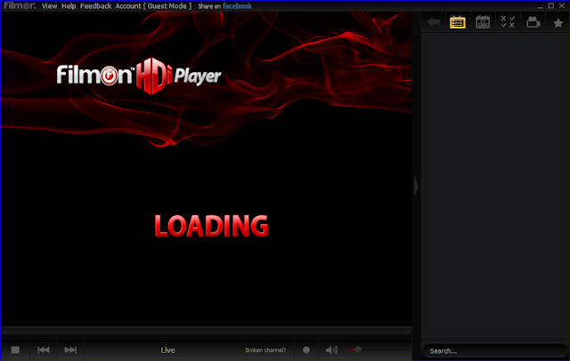Stop playback with the stop button
The image size is (570, 361).
tap(15, 349)
